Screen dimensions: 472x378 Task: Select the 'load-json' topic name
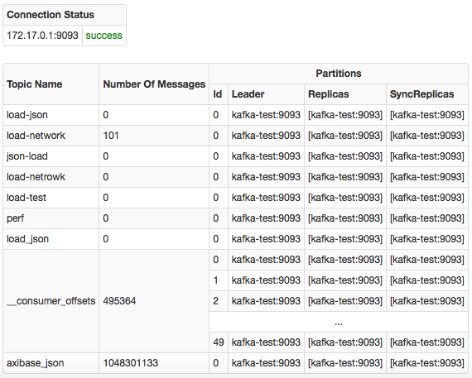(x=27, y=115)
